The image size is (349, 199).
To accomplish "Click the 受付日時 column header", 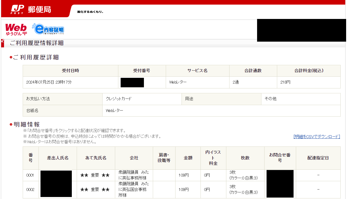I will point(70,71).
